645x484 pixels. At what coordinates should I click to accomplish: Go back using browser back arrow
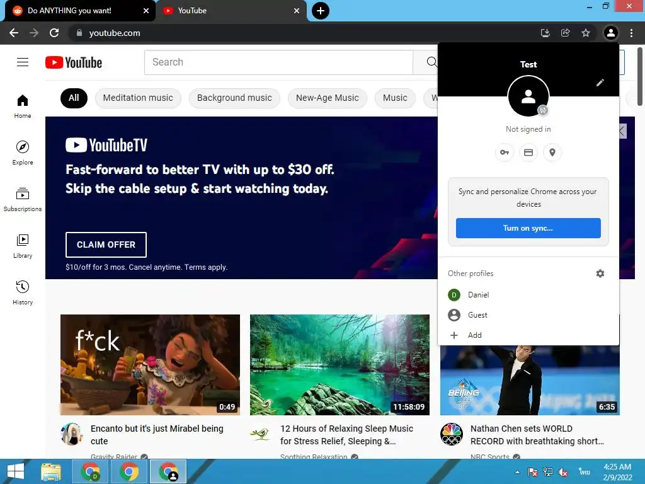pyautogui.click(x=14, y=33)
